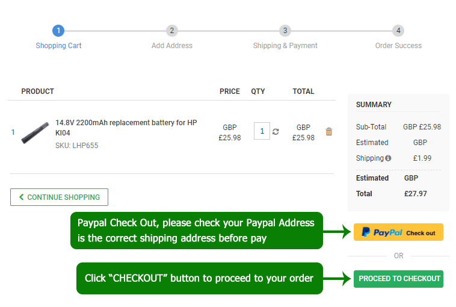Click the Shopping Cart step label
The image size is (456, 307).
(58, 46)
